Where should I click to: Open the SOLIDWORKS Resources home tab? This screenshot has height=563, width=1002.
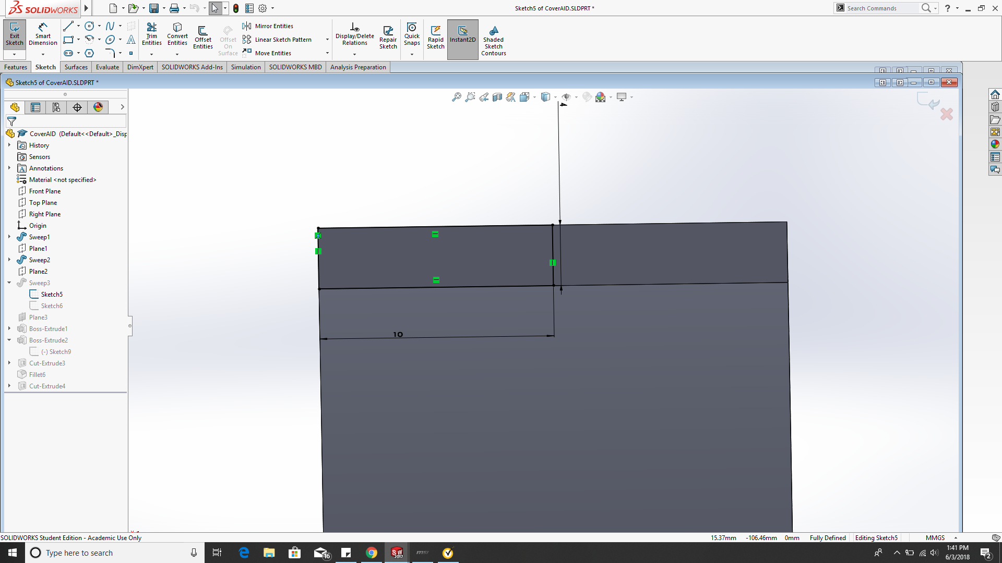pyautogui.click(x=995, y=94)
